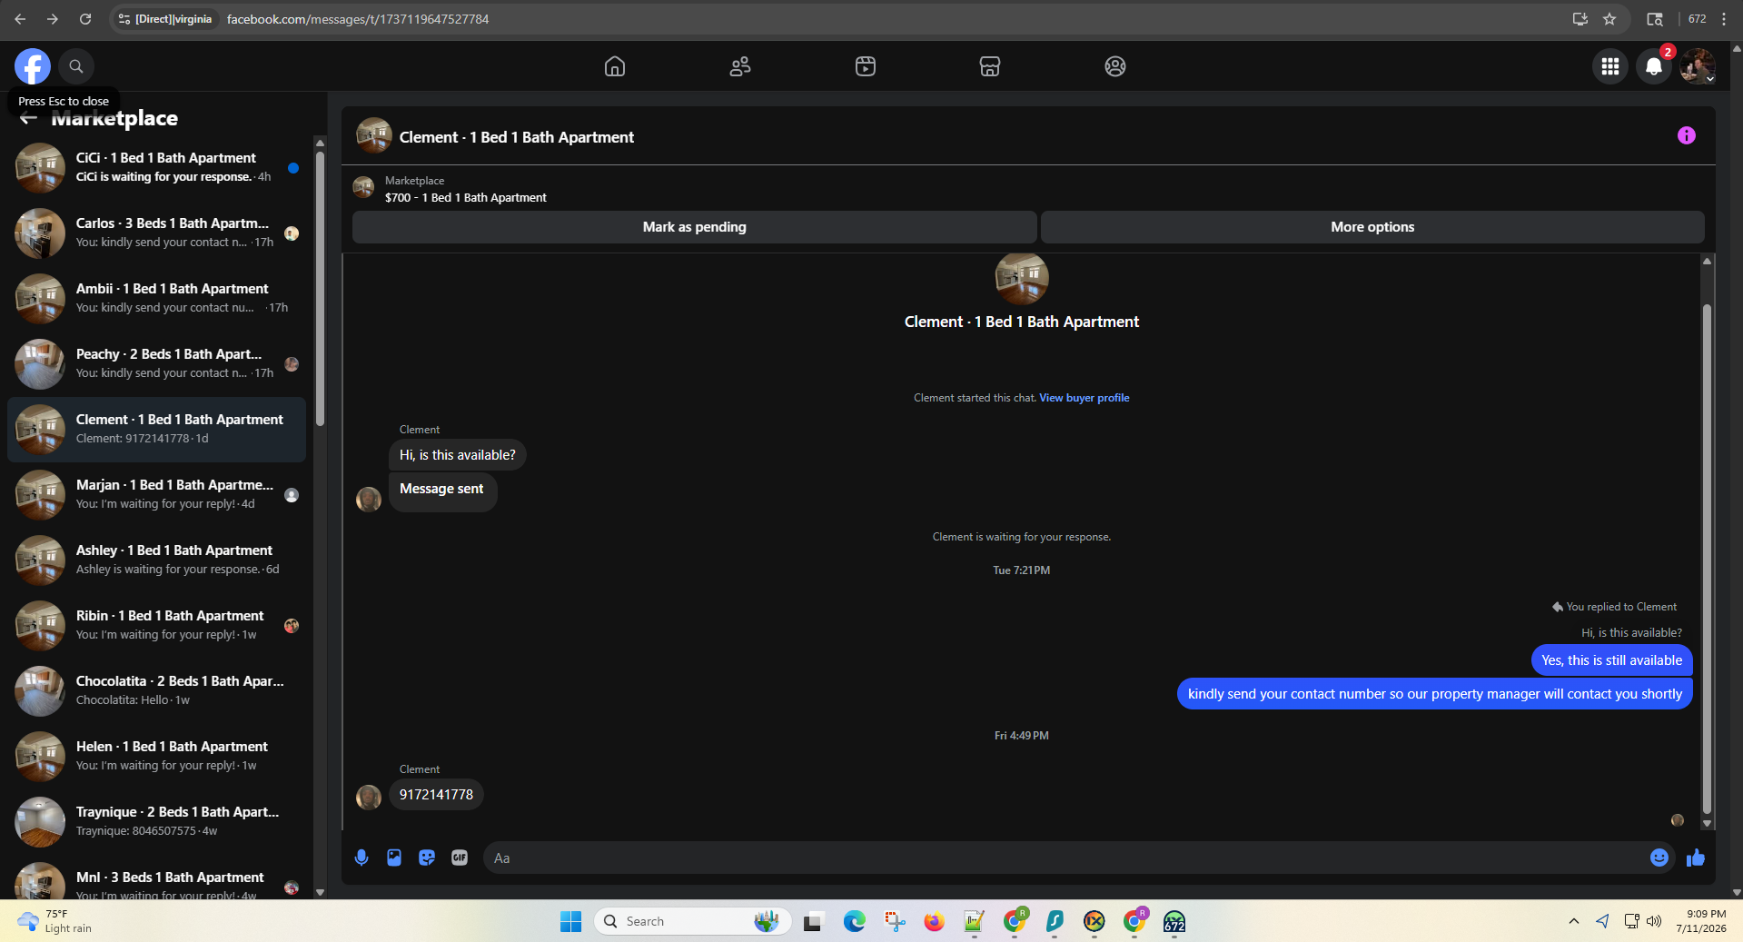Focus the Aa message input field

(1063, 858)
